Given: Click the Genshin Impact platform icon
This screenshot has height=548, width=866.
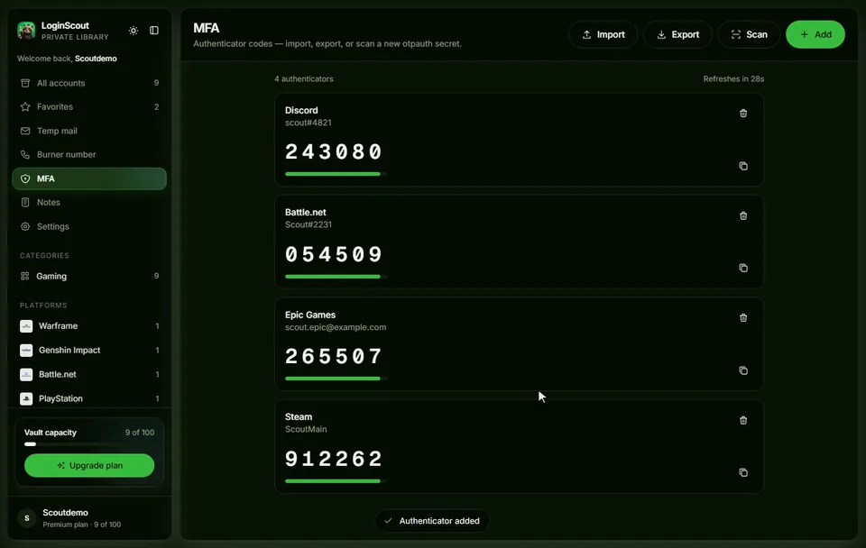Looking at the screenshot, I should click(x=26, y=351).
